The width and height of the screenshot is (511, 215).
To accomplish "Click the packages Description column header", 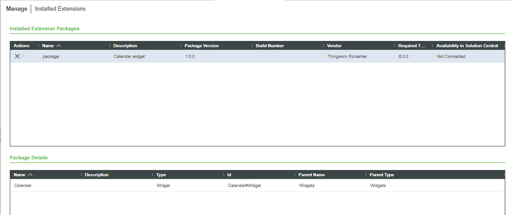I will point(125,46).
